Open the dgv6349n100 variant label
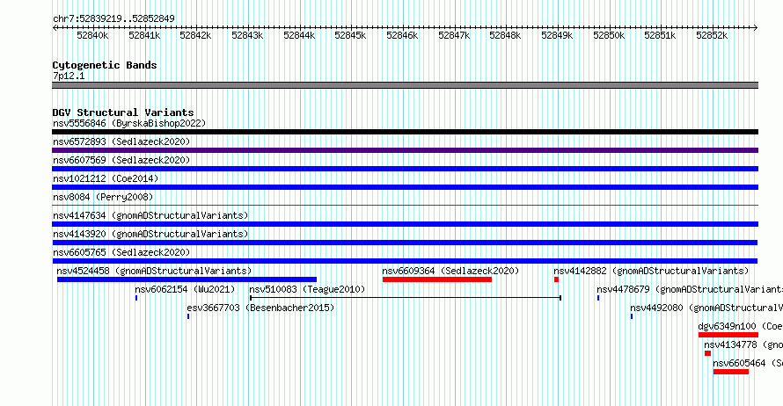Screen dimensions: 783x406 pos(740,326)
